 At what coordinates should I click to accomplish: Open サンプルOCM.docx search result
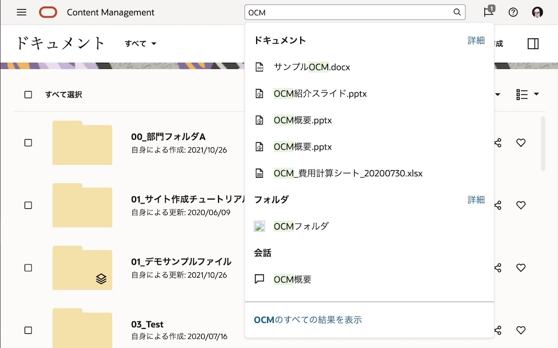tap(312, 67)
